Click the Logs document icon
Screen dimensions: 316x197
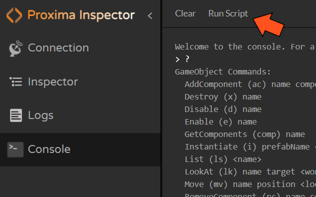15,115
